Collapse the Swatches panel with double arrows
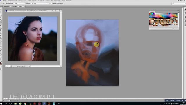This screenshot has width=186, height=105. pos(177,11)
